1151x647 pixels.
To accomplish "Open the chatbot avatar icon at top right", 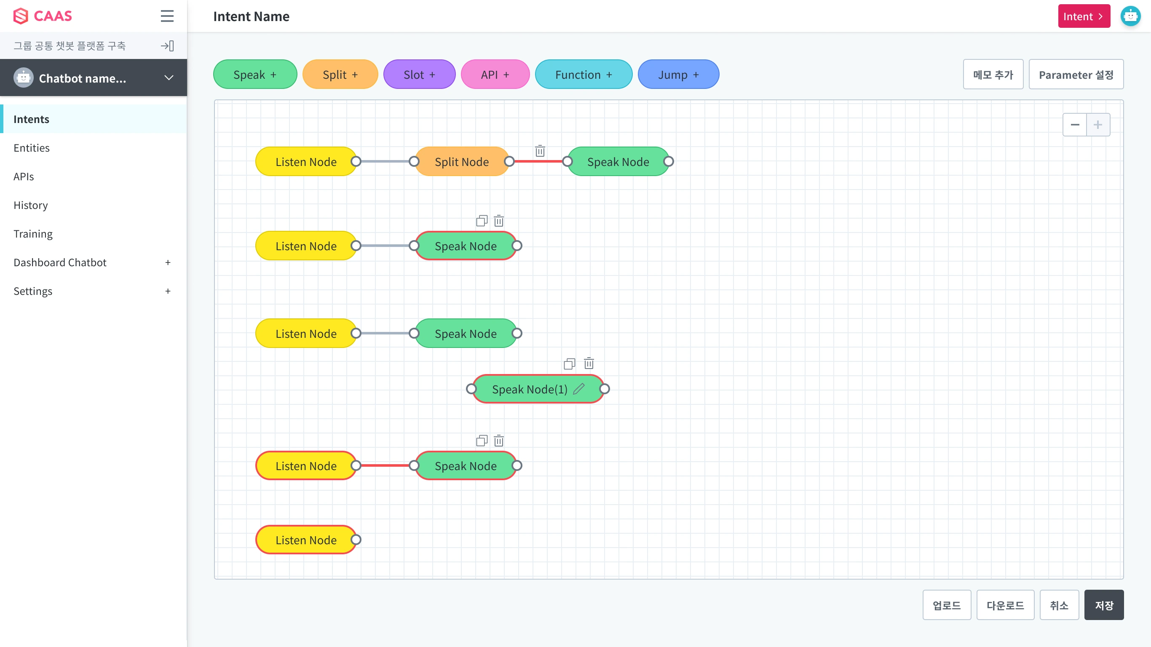I will [1130, 16].
